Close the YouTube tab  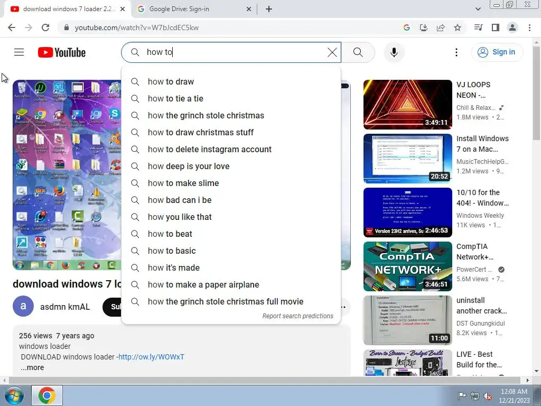pos(123,9)
